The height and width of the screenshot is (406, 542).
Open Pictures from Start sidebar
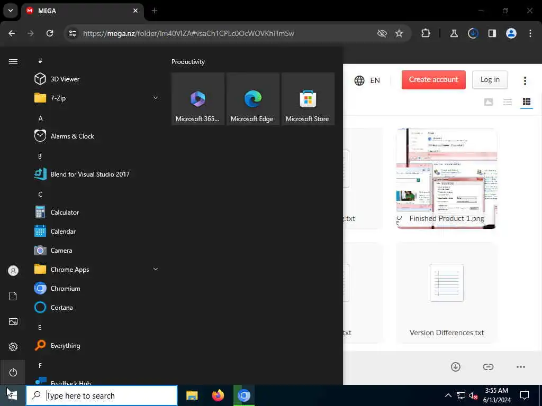(x=13, y=321)
